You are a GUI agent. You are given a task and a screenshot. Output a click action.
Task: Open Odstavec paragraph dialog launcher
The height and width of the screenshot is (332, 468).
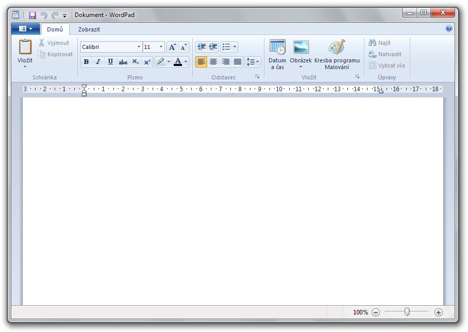pos(257,77)
